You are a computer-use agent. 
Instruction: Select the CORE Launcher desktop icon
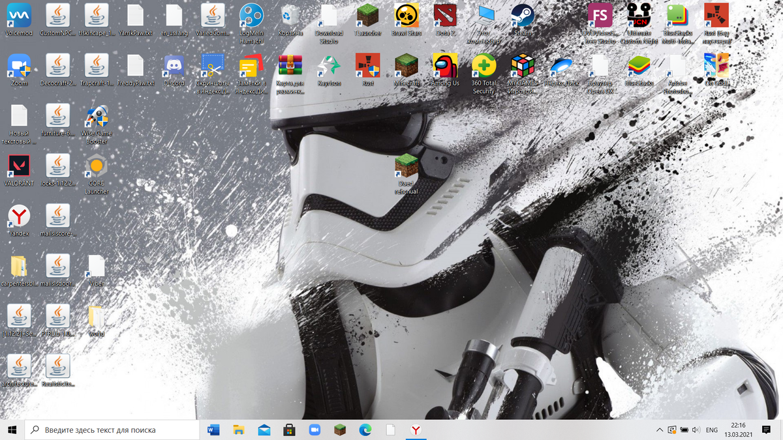97,174
